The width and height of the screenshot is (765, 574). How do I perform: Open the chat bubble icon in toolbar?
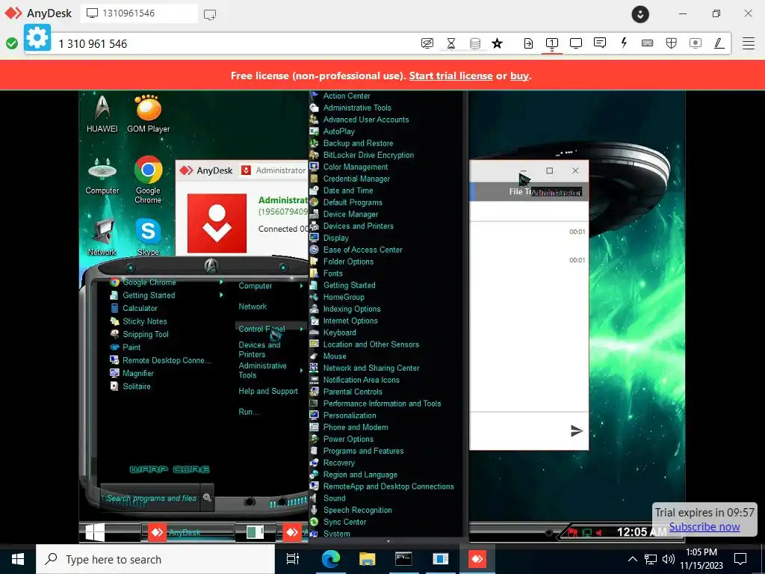pos(600,43)
